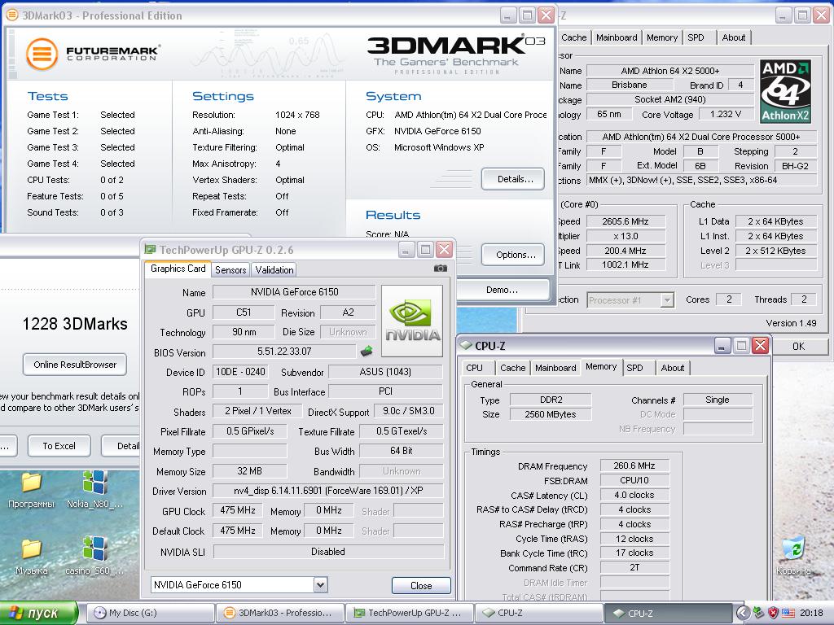
Task: Click the tray arrow to show hidden icons
Action: click(x=743, y=613)
